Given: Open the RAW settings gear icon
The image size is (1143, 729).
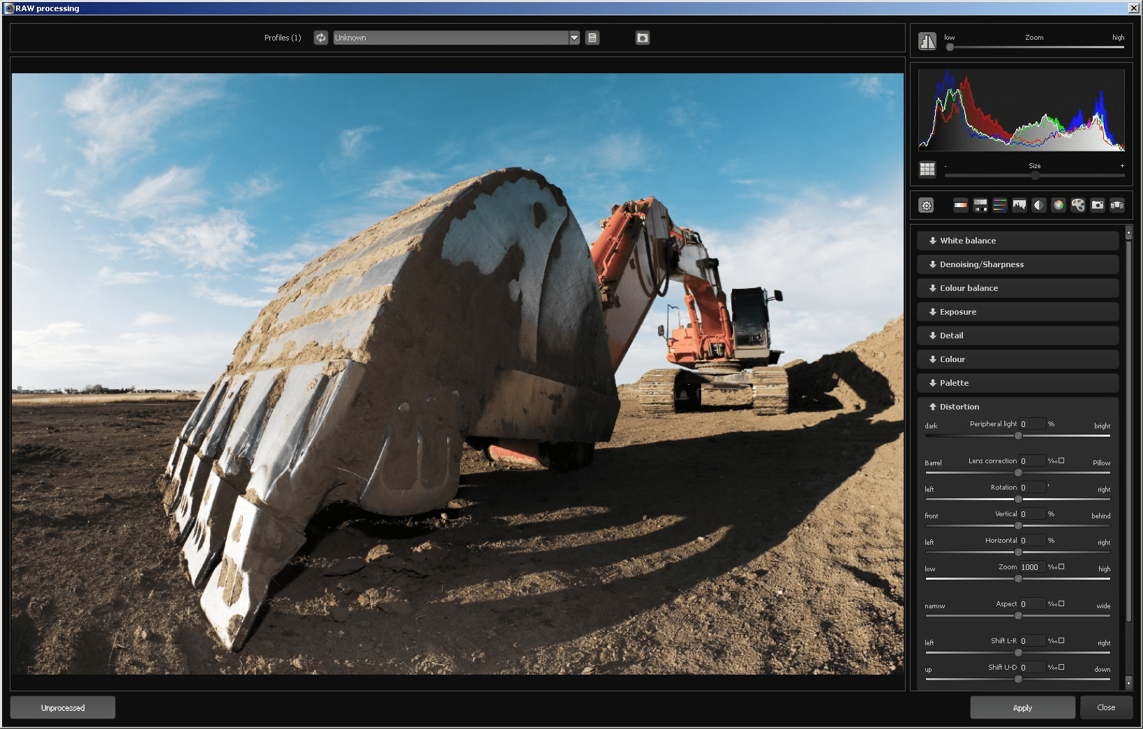Looking at the screenshot, I should pos(926,205).
